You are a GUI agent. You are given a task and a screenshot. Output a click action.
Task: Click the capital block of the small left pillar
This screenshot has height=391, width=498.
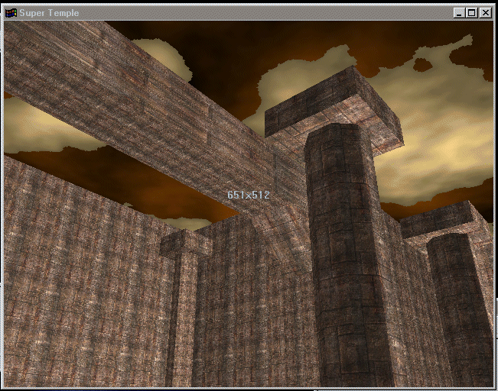(185, 243)
